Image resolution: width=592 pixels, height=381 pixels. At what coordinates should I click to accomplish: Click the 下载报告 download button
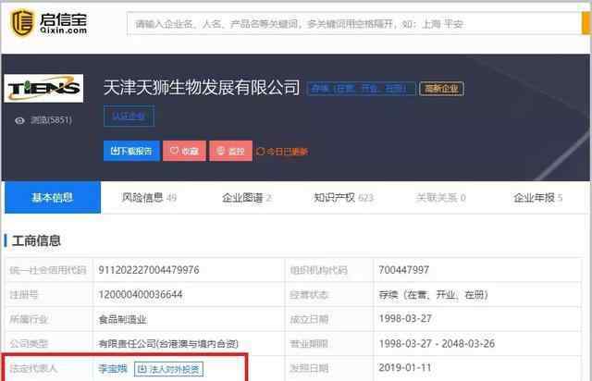tap(130, 151)
